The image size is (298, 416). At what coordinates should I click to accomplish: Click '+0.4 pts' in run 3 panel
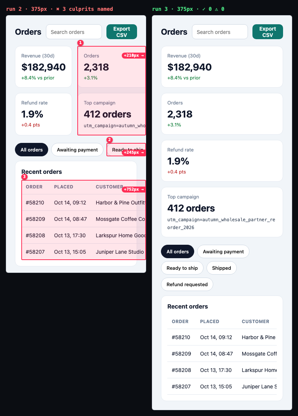tap(177, 172)
